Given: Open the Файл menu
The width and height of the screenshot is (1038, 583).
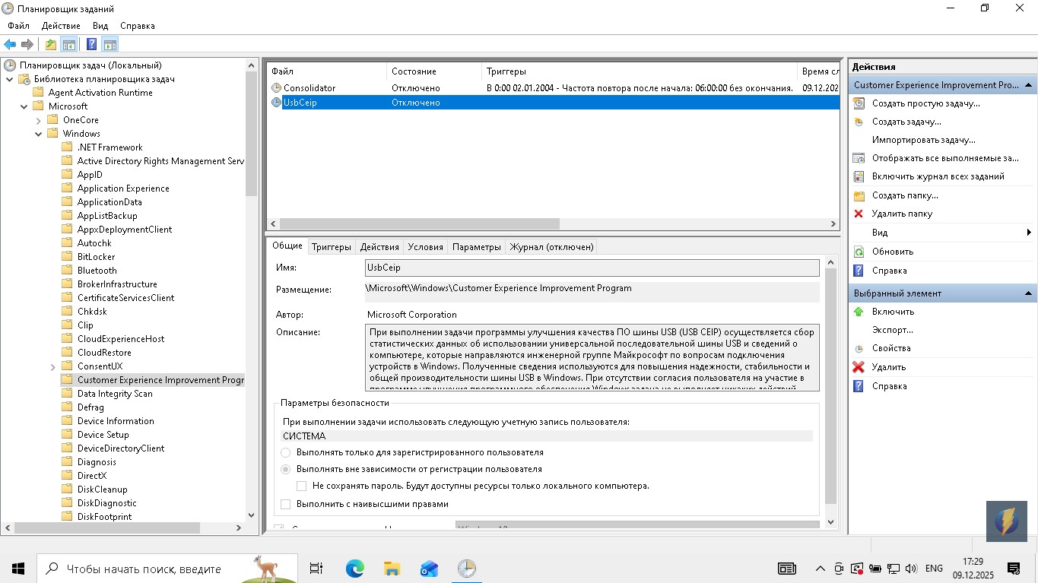Looking at the screenshot, I should click(19, 26).
